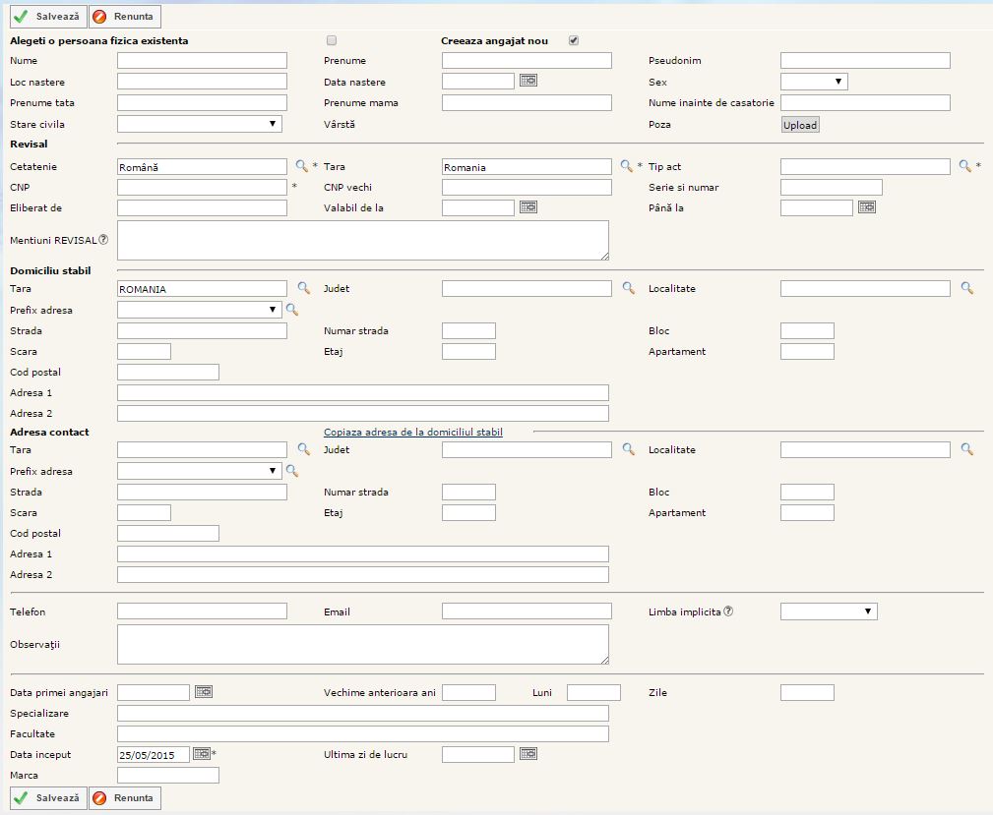
Task: Open calendar for Valabil de la
Action: click(x=528, y=207)
